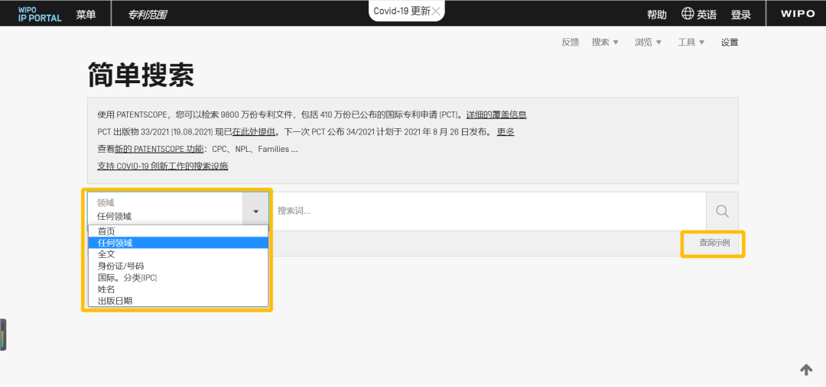Click the WIPO logo at top right
Screen dimensions: 826x387
click(798, 15)
